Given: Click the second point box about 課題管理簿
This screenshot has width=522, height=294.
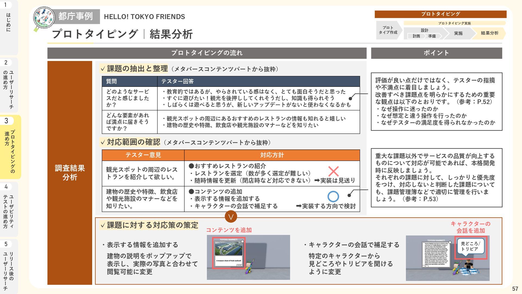Looking at the screenshot, I should [x=437, y=178].
